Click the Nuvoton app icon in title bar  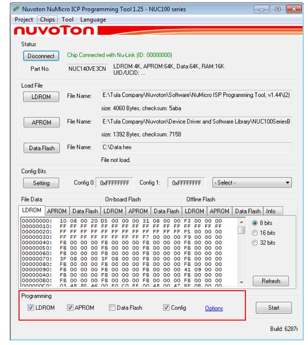[16, 9]
